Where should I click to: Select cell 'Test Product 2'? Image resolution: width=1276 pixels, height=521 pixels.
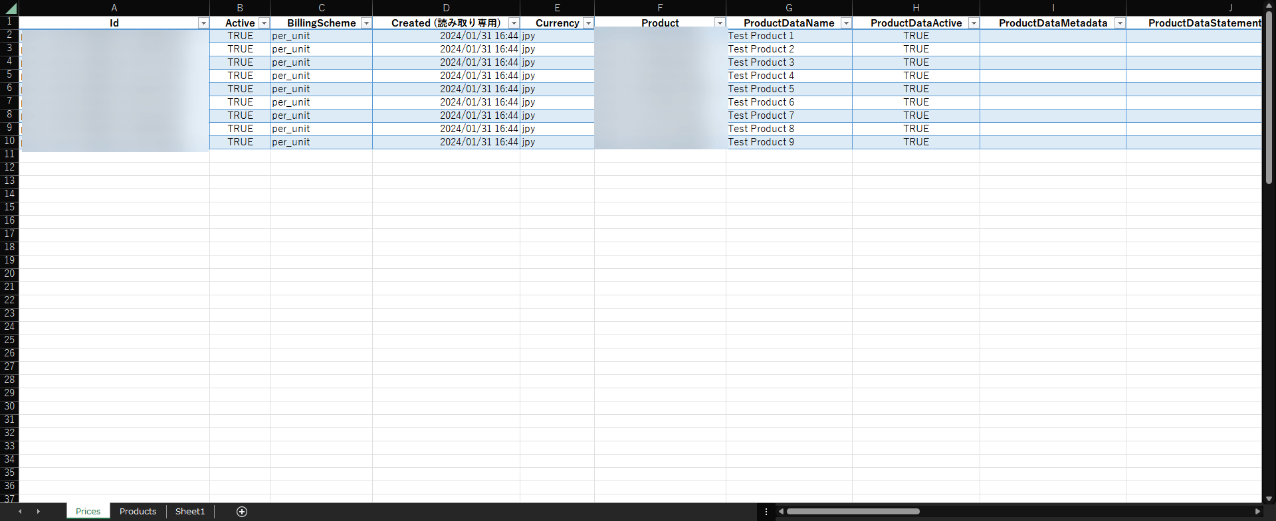789,49
